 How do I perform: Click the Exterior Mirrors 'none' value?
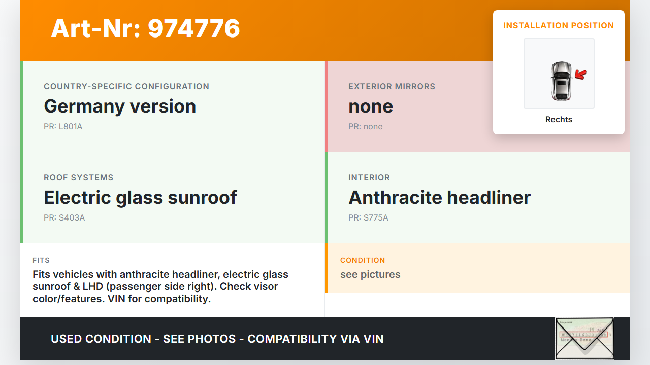(x=371, y=106)
